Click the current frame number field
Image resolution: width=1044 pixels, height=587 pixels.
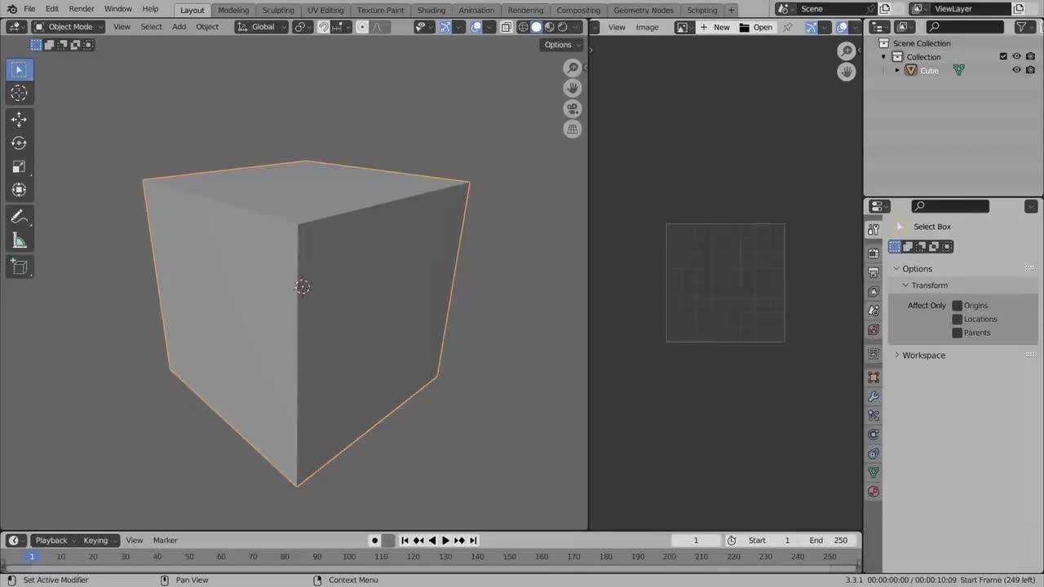(x=696, y=541)
